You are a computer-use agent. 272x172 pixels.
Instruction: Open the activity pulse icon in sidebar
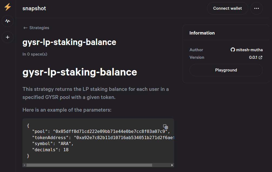click(8, 21)
